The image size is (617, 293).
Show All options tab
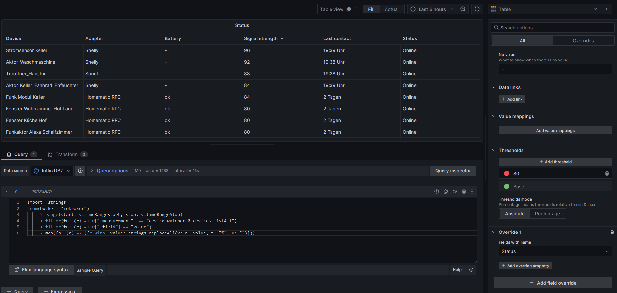[522, 41]
